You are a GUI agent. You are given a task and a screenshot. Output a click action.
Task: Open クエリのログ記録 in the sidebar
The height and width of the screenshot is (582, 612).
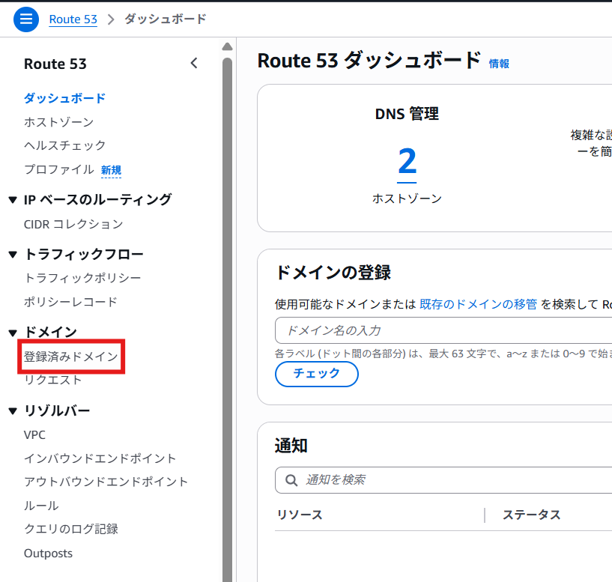tap(70, 529)
